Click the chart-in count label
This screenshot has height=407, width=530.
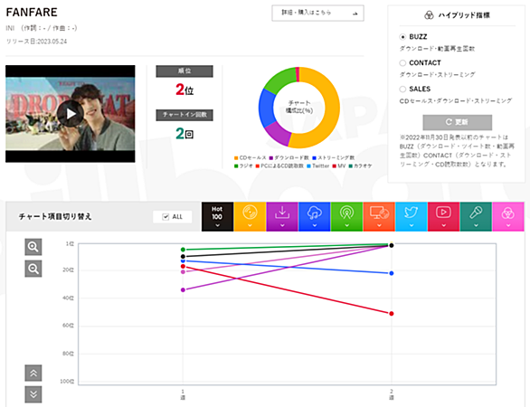click(185, 115)
